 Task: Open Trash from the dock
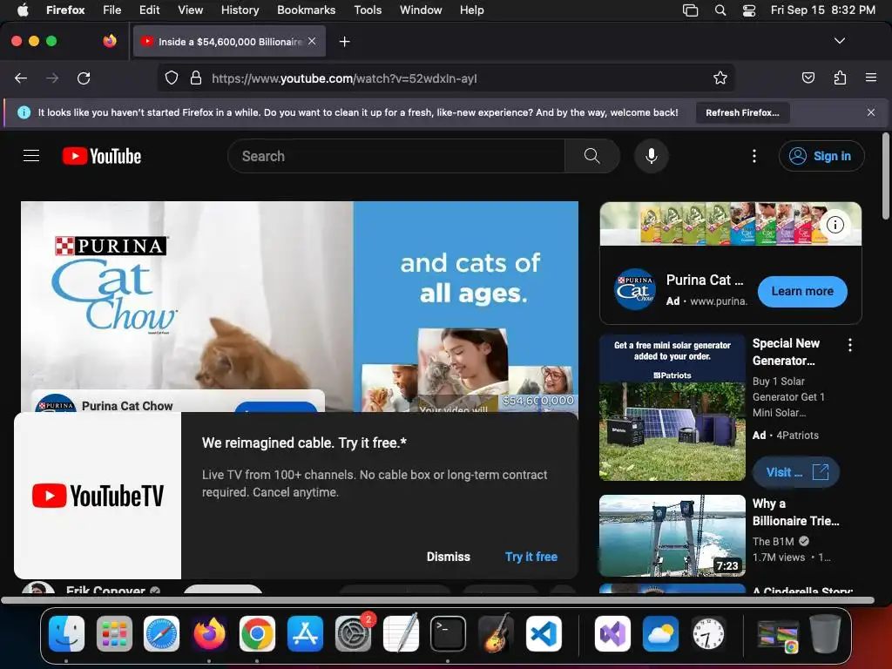coord(825,633)
